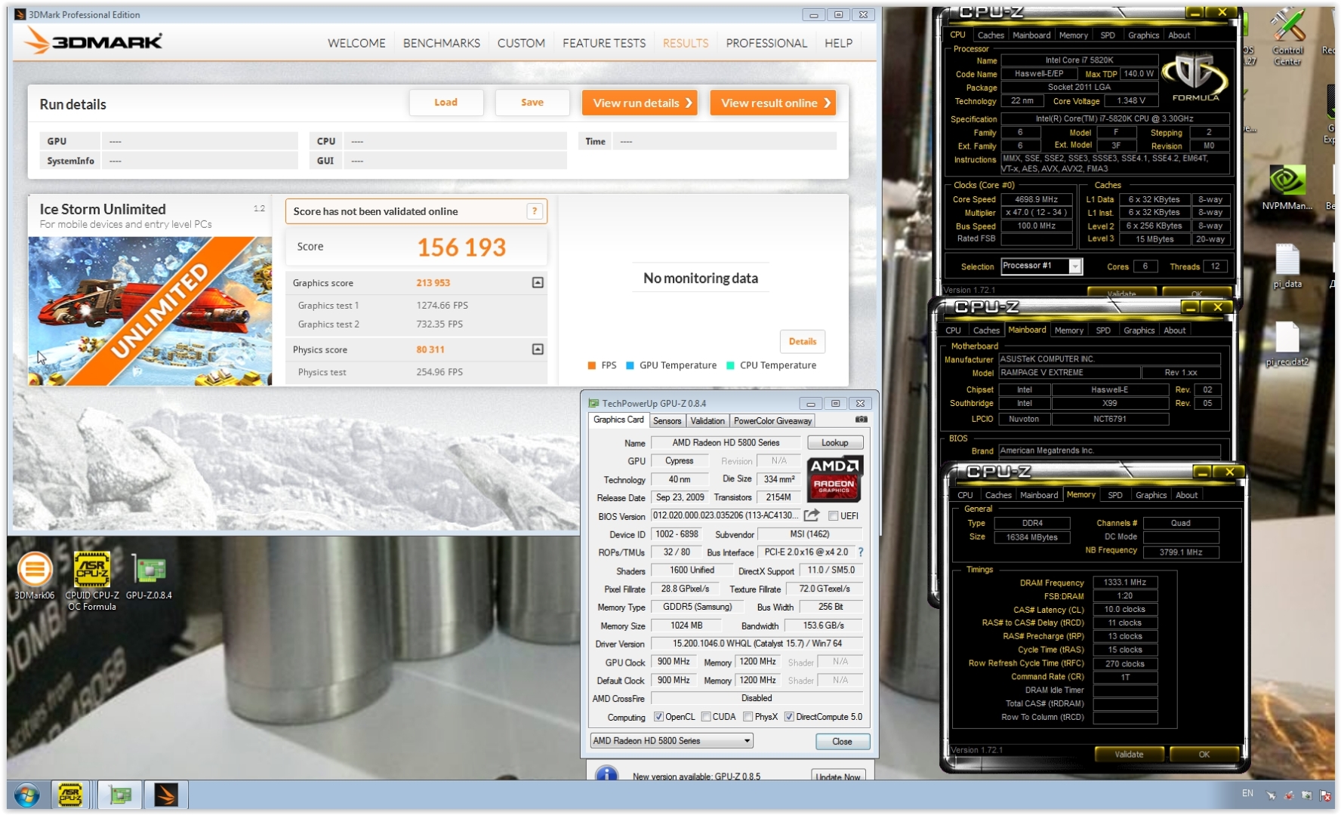Click the "4698.9 MHz" Core Speed value
Screen dimensions: 1341x815
click(x=1037, y=199)
